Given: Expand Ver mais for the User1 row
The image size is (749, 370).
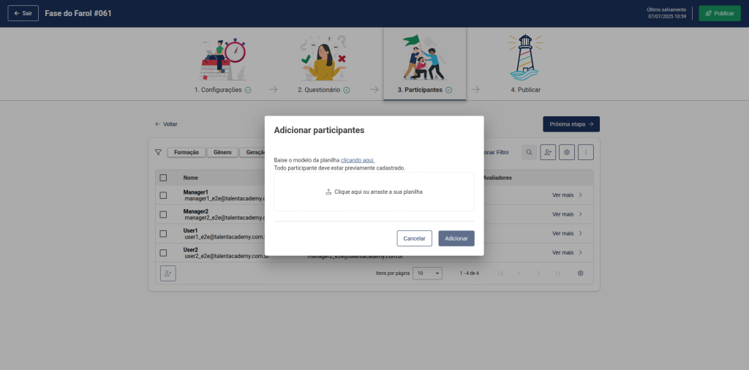Looking at the screenshot, I should point(567,233).
